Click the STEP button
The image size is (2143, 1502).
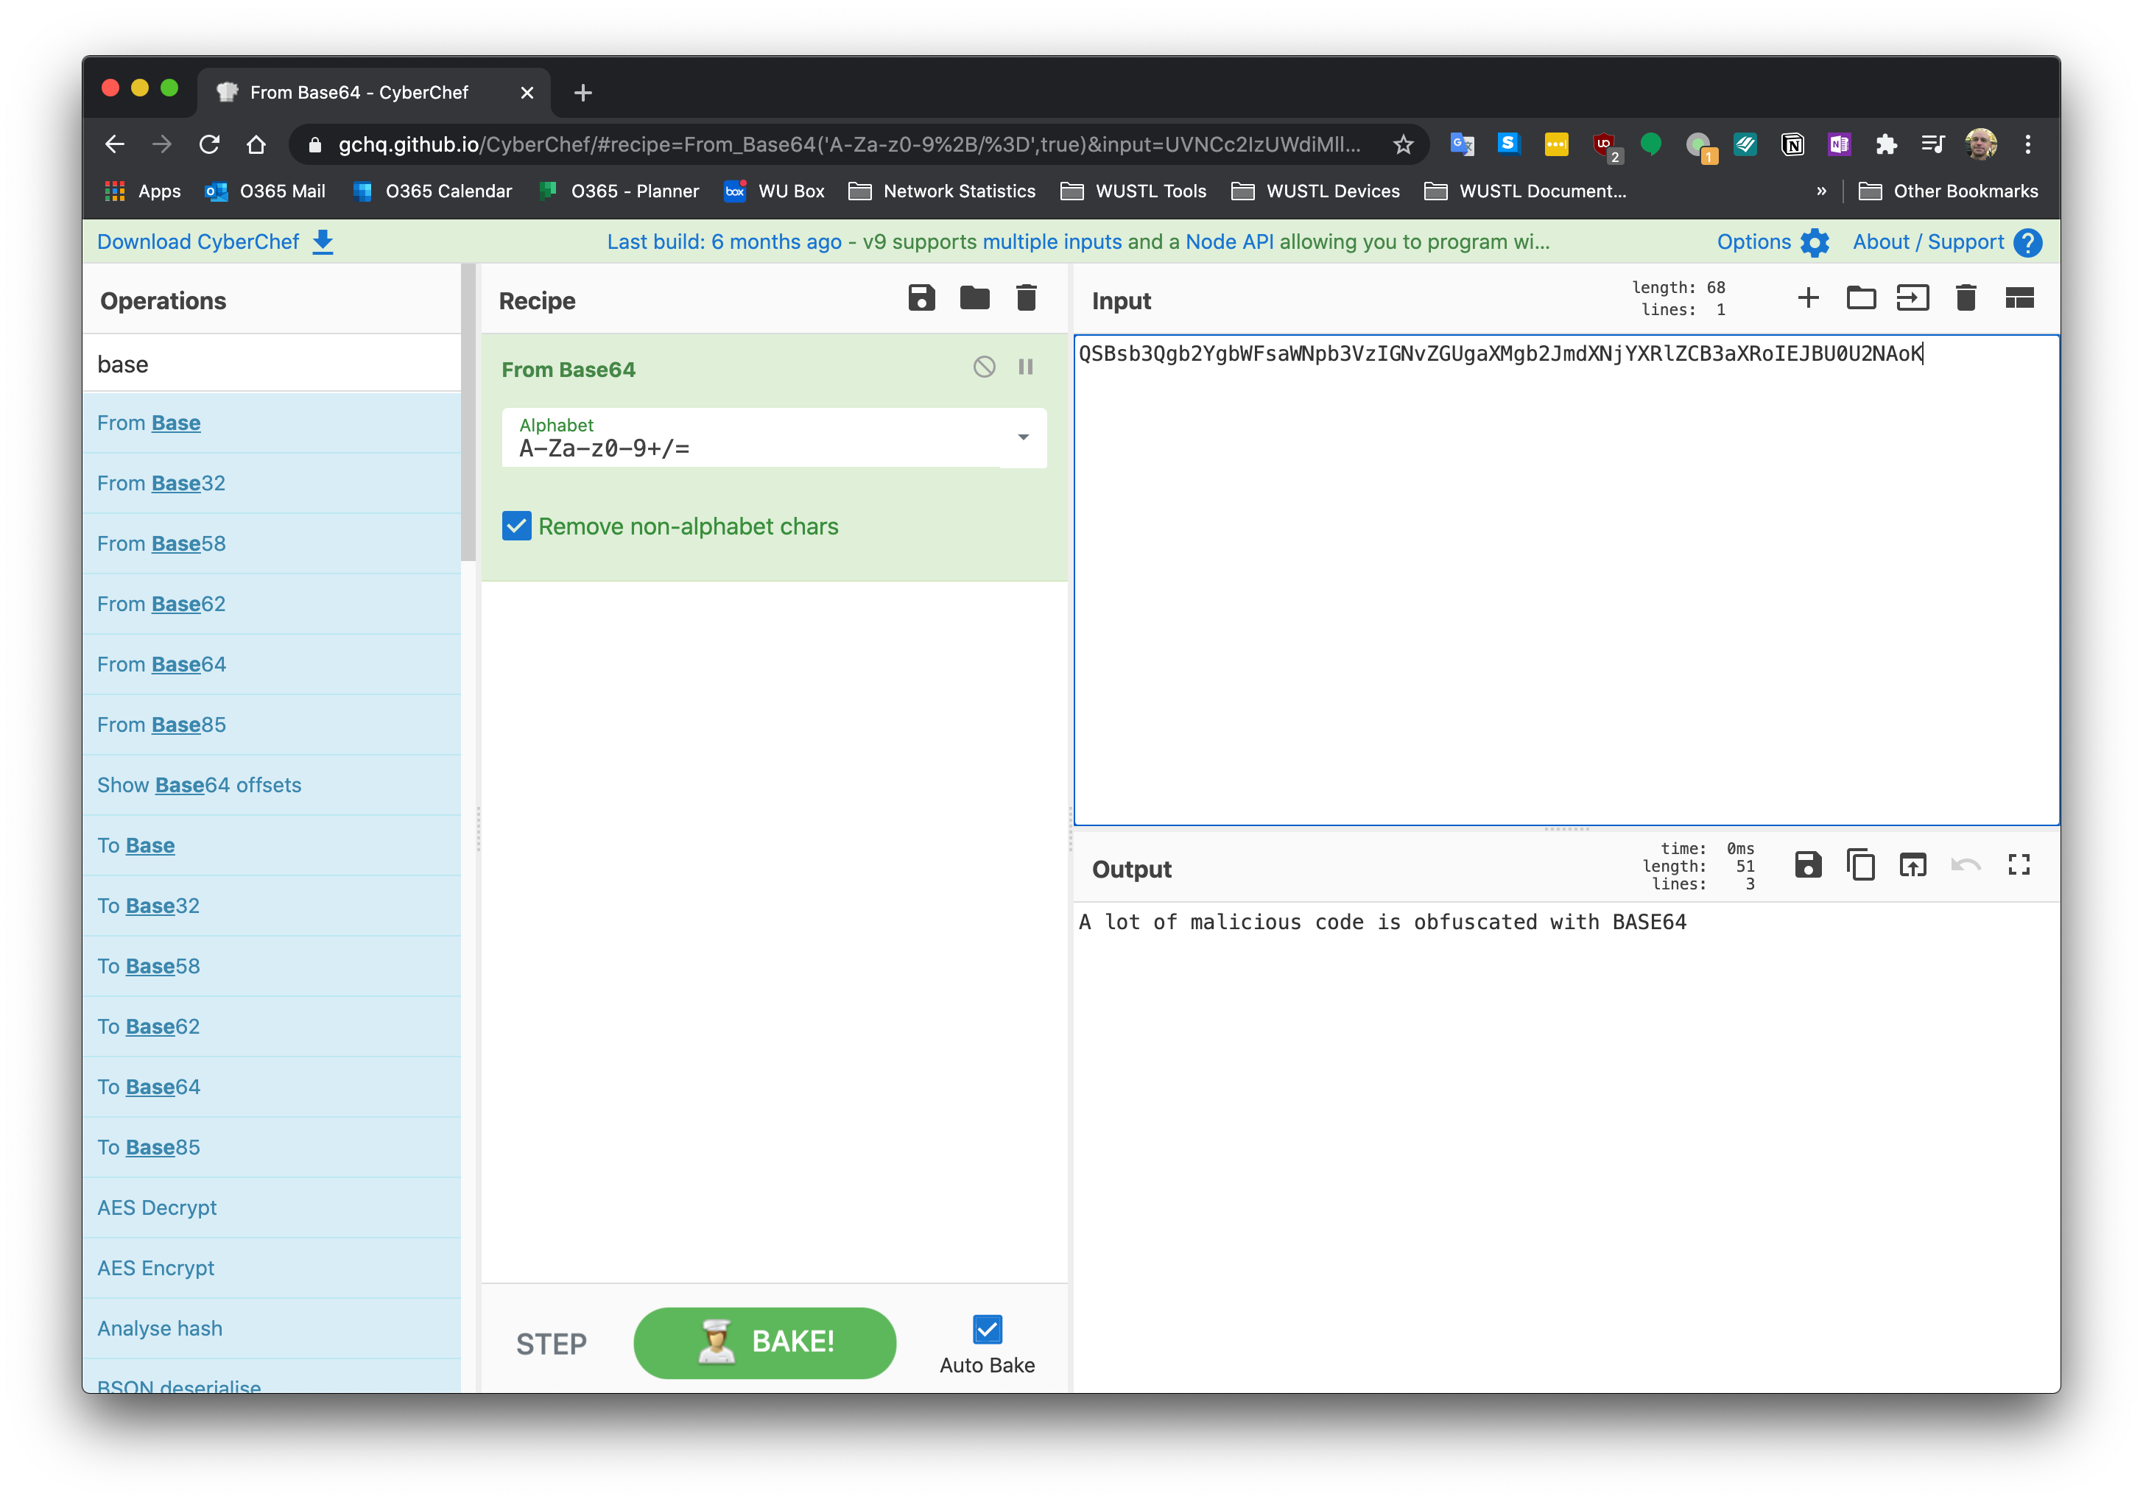[551, 1344]
